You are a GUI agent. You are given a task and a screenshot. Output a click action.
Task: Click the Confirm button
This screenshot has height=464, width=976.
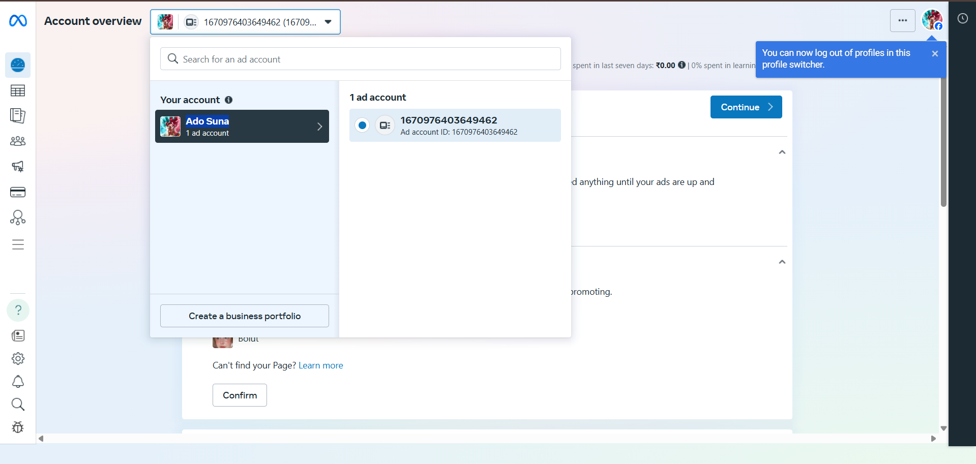pos(240,395)
